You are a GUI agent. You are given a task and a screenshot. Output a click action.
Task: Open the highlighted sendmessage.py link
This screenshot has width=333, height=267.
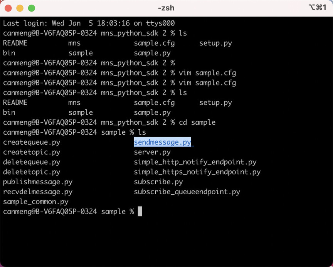163,142
